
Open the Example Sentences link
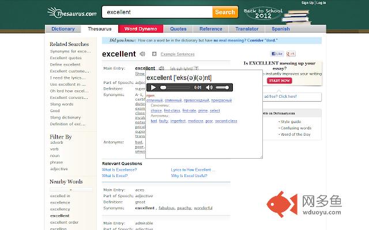click(x=178, y=54)
